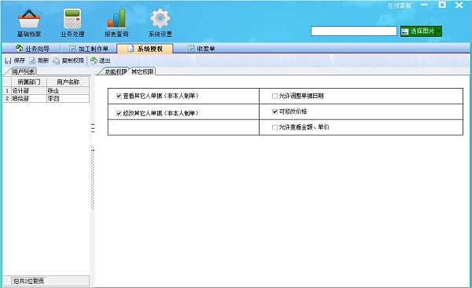Uncheck 修改其它人单据（非本人制单）

coord(119,113)
